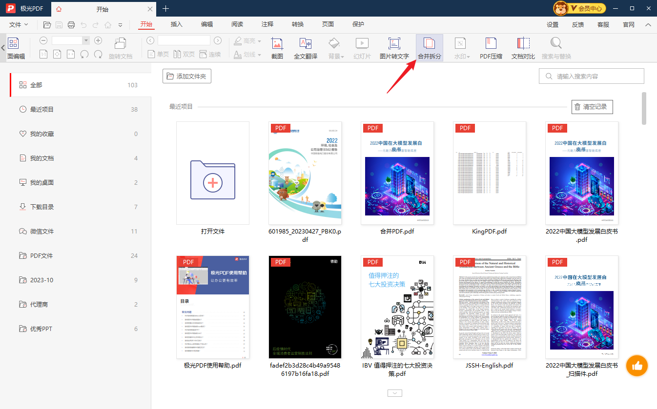657x409 pixels.
Task: Click the 面编辑 page edit icon
Action: (x=15, y=48)
